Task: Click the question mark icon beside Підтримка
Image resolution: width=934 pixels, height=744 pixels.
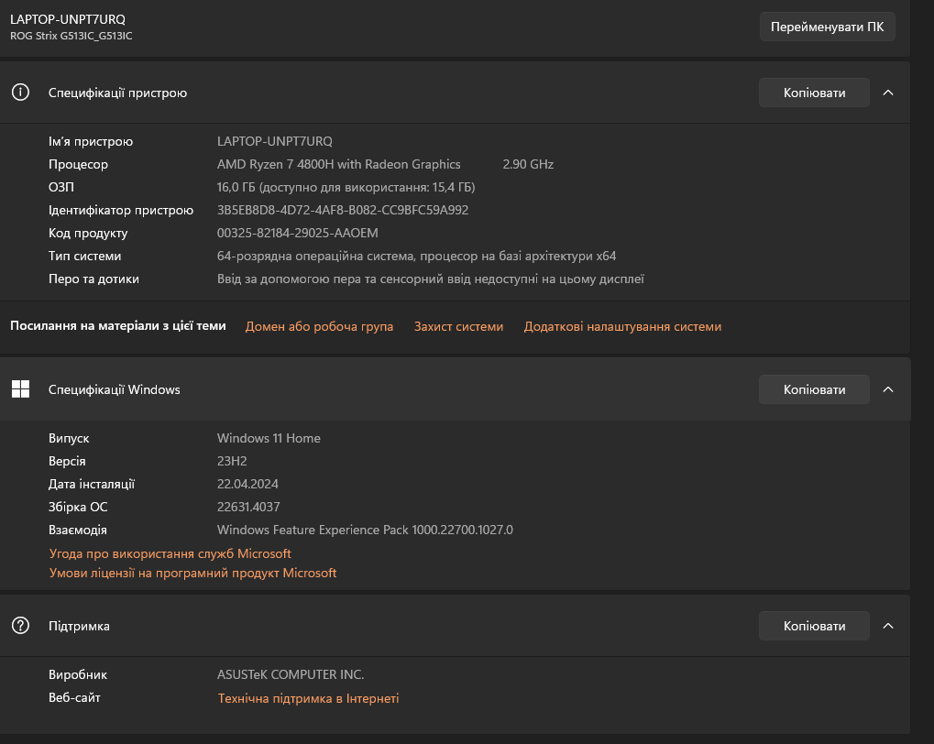Action: (x=20, y=626)
